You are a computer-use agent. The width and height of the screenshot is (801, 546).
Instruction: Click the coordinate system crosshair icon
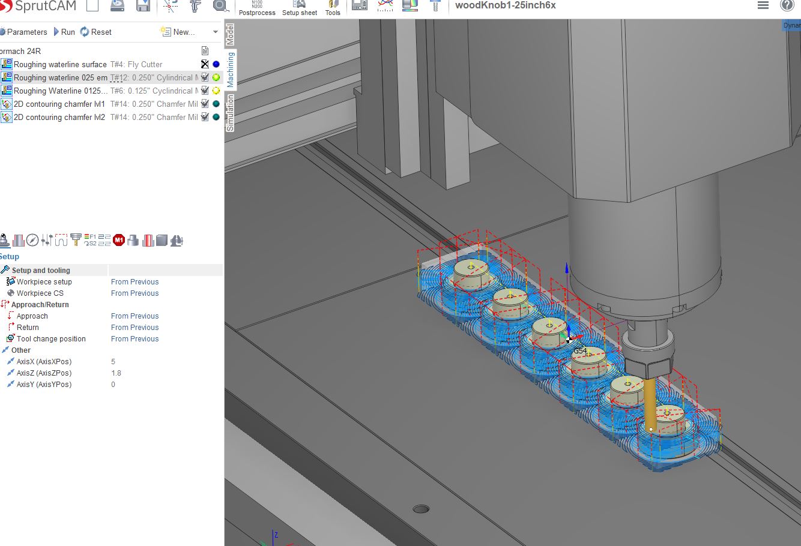tap(171, 6)
